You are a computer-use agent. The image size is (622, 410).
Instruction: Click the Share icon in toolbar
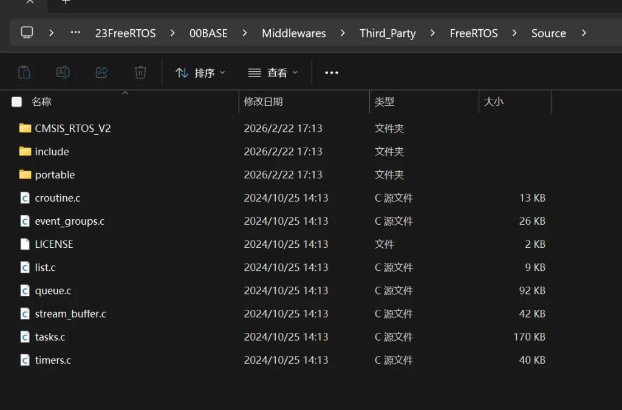click(101, 72)
